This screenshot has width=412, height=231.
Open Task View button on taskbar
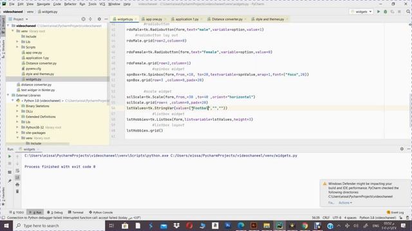[x=111, y=225]
